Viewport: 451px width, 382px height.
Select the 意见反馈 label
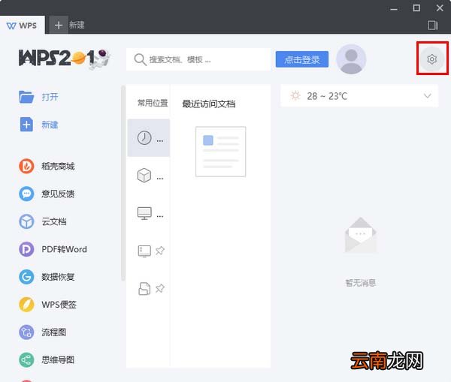pyautogui.click(x=58, y=194)
